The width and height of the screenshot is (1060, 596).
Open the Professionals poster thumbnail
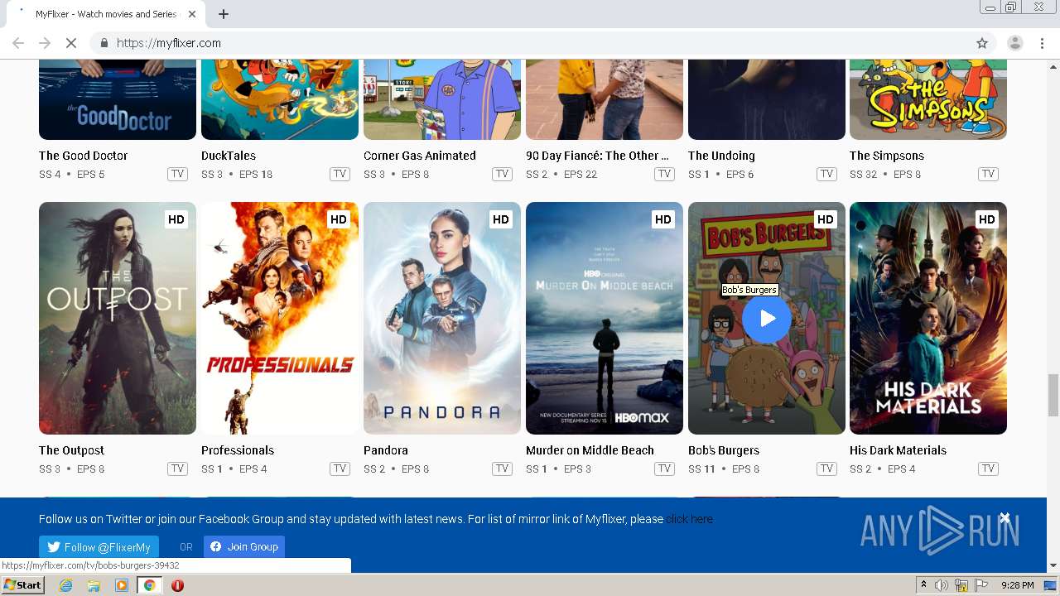[x=280, y=318]
